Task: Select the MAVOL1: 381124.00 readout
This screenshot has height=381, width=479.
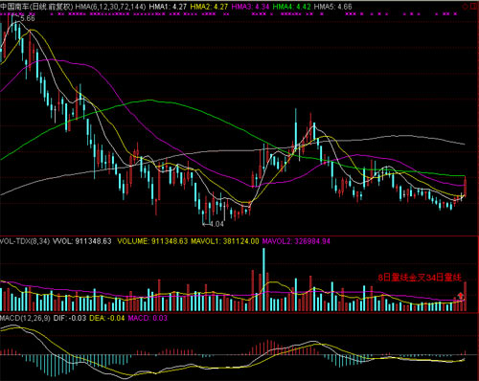Action: pos(225,241)
